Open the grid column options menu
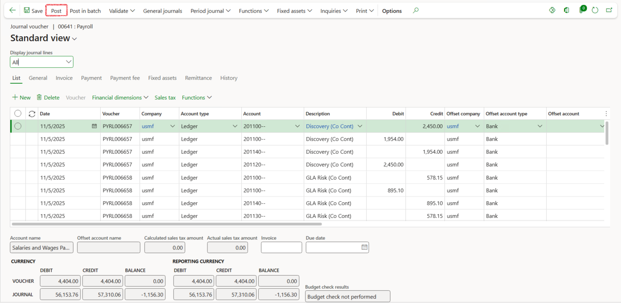The height and width of the screenshot is (303, 621). 606,114
